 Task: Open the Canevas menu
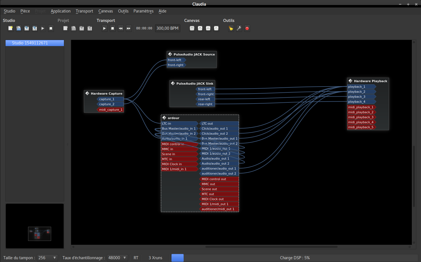(x=106, y=11)
